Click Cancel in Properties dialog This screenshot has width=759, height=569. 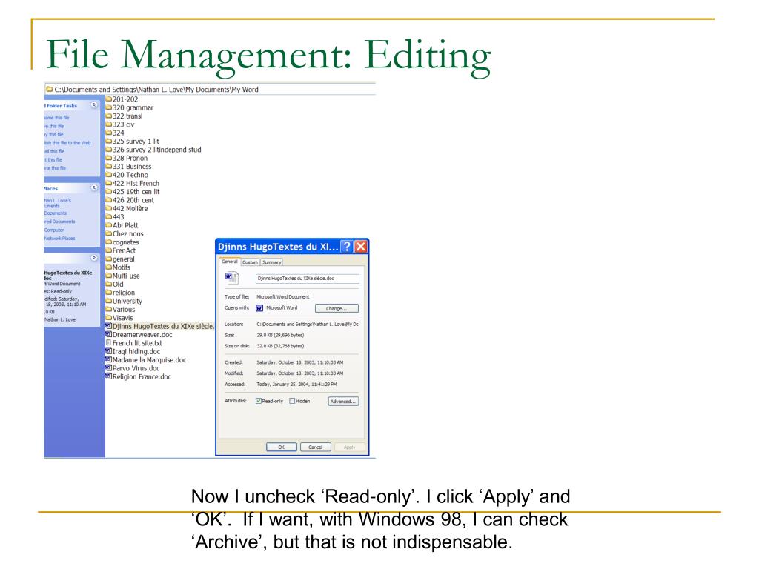click(315, 447)
